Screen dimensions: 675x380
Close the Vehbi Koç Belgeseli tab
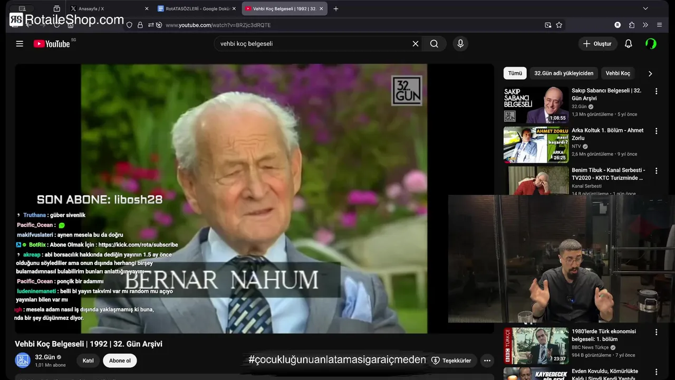point(322,8)
